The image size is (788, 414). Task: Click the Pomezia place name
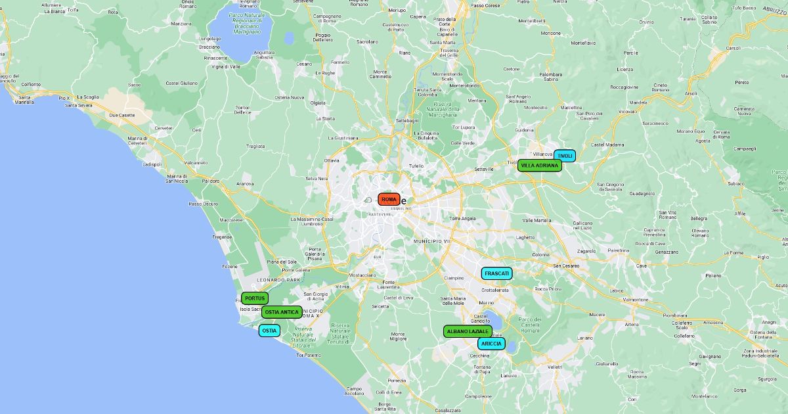point(397,381)
